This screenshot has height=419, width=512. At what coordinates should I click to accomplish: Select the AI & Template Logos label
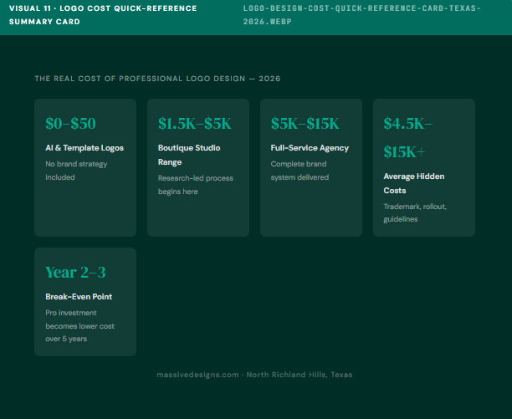tap(84, 148)
